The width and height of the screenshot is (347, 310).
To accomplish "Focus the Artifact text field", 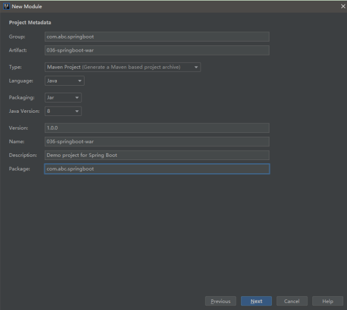I will [157, 50].
